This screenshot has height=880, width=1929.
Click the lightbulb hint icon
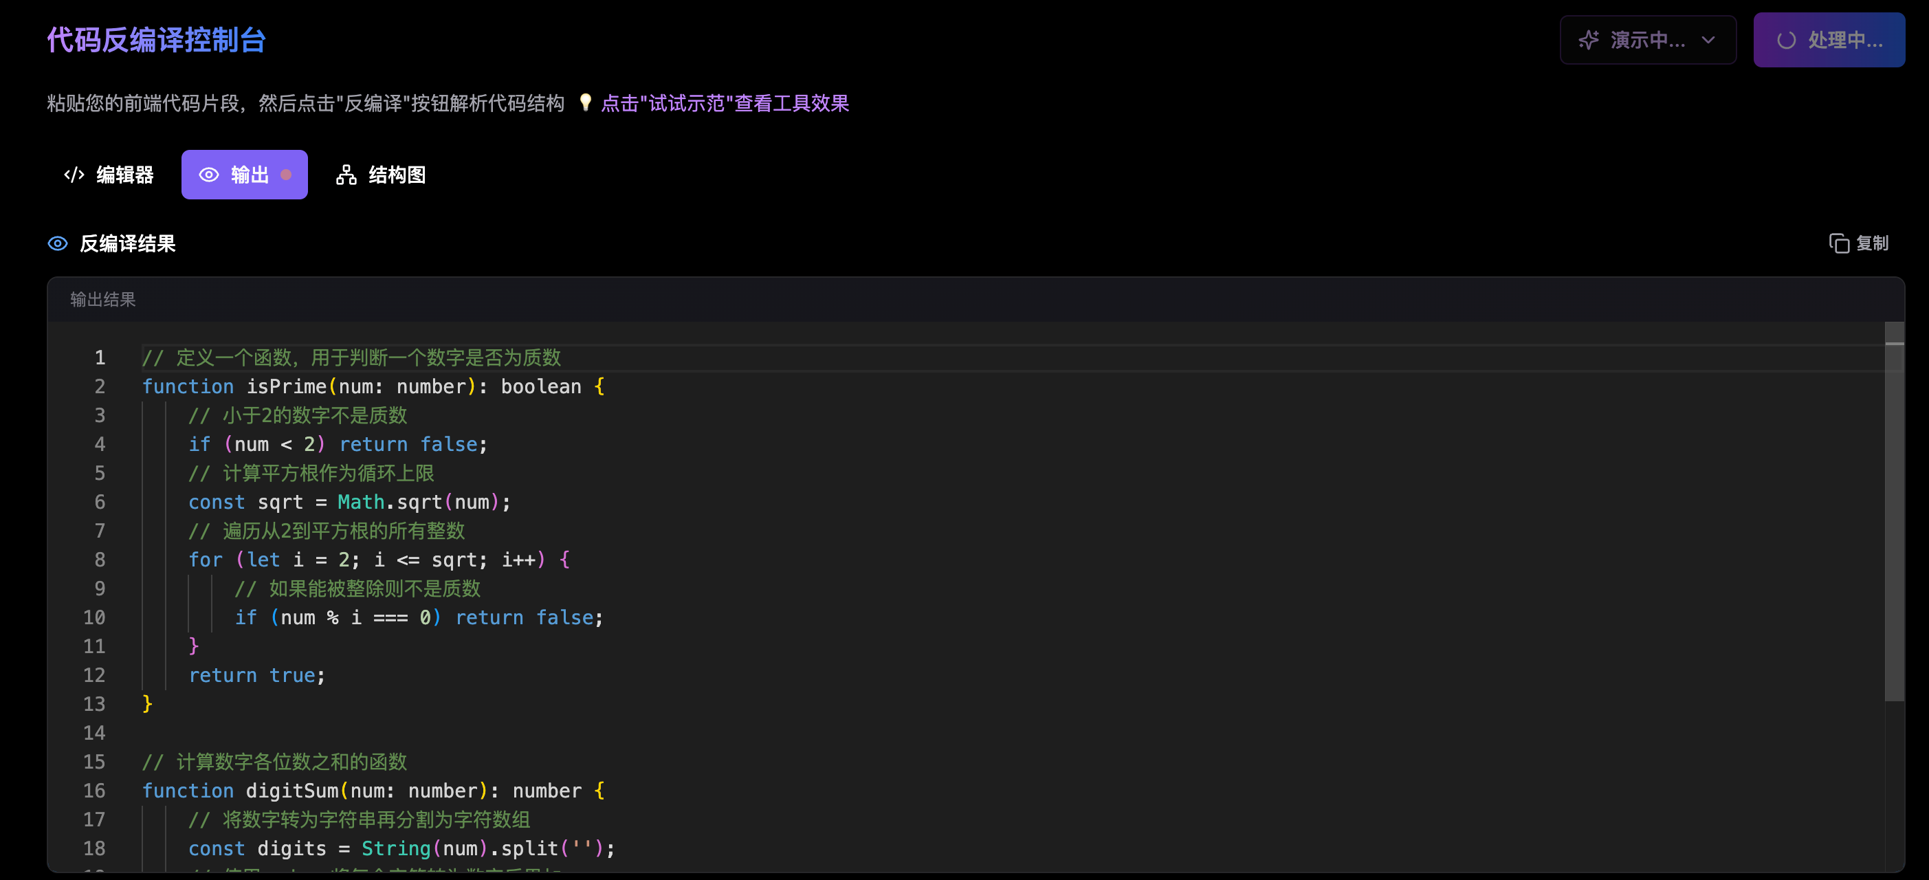(x=585, y=102)
